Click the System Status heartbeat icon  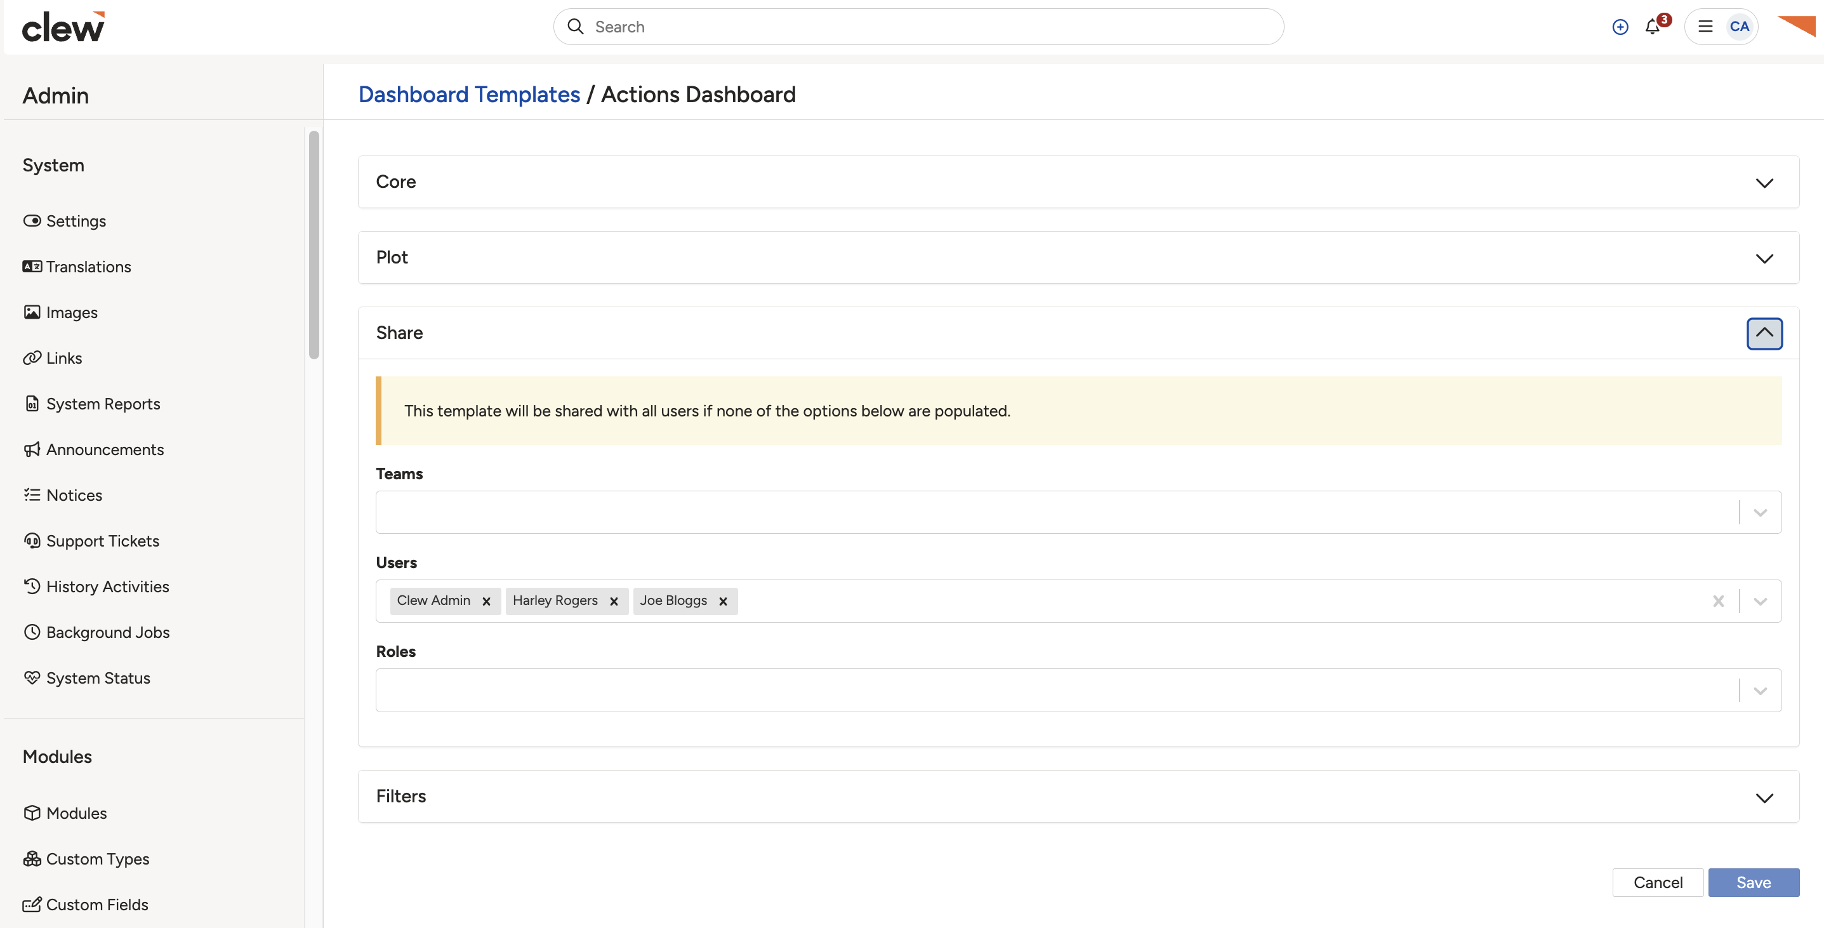click(32, 678)
